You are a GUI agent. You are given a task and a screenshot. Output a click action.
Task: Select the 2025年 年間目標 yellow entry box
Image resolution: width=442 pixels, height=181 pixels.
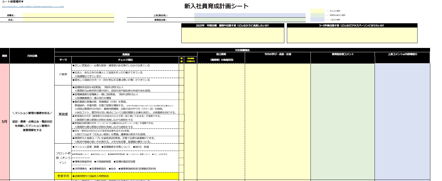pos(233,35)
